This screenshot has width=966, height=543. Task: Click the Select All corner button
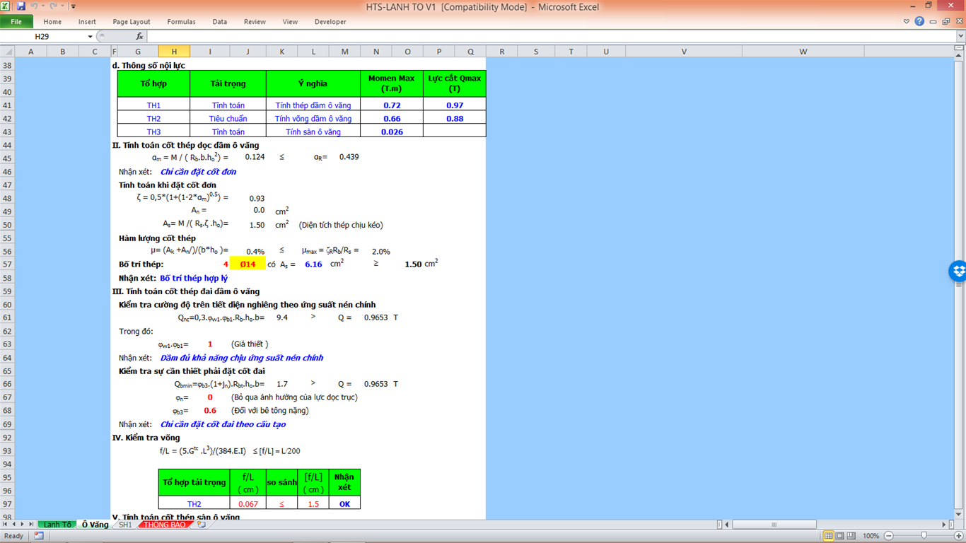tap(7, 52)
